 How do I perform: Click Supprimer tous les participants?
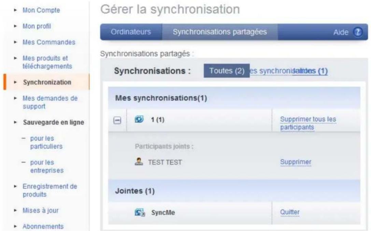[x=308, y=123]
